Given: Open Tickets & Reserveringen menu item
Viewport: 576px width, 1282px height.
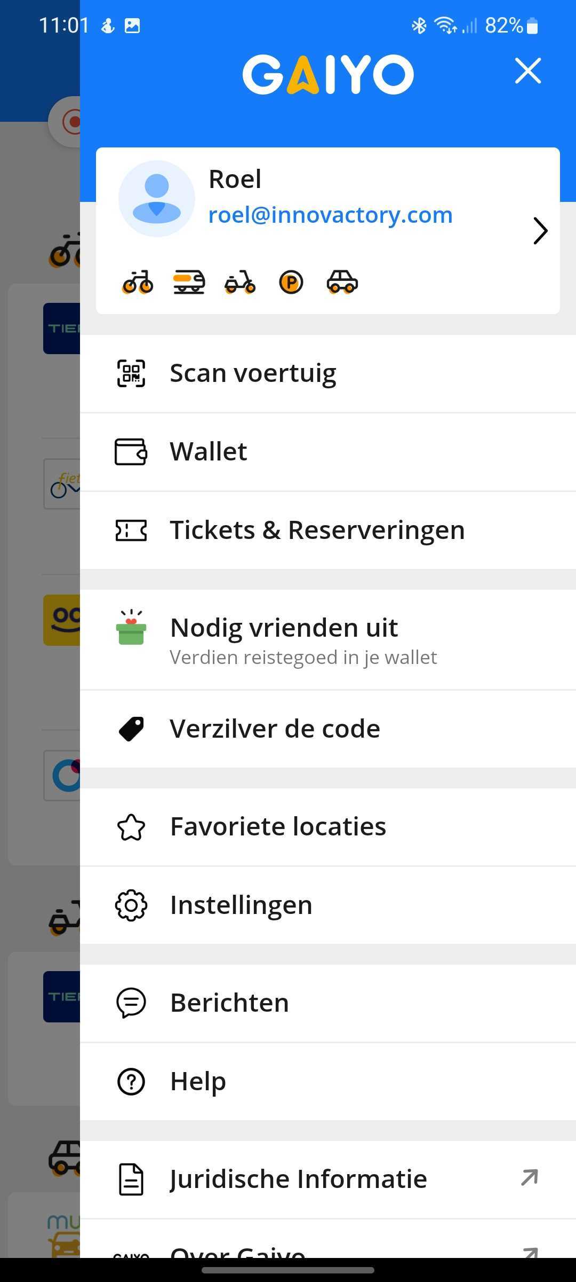Looking at the screenshot, I should 328,530.
